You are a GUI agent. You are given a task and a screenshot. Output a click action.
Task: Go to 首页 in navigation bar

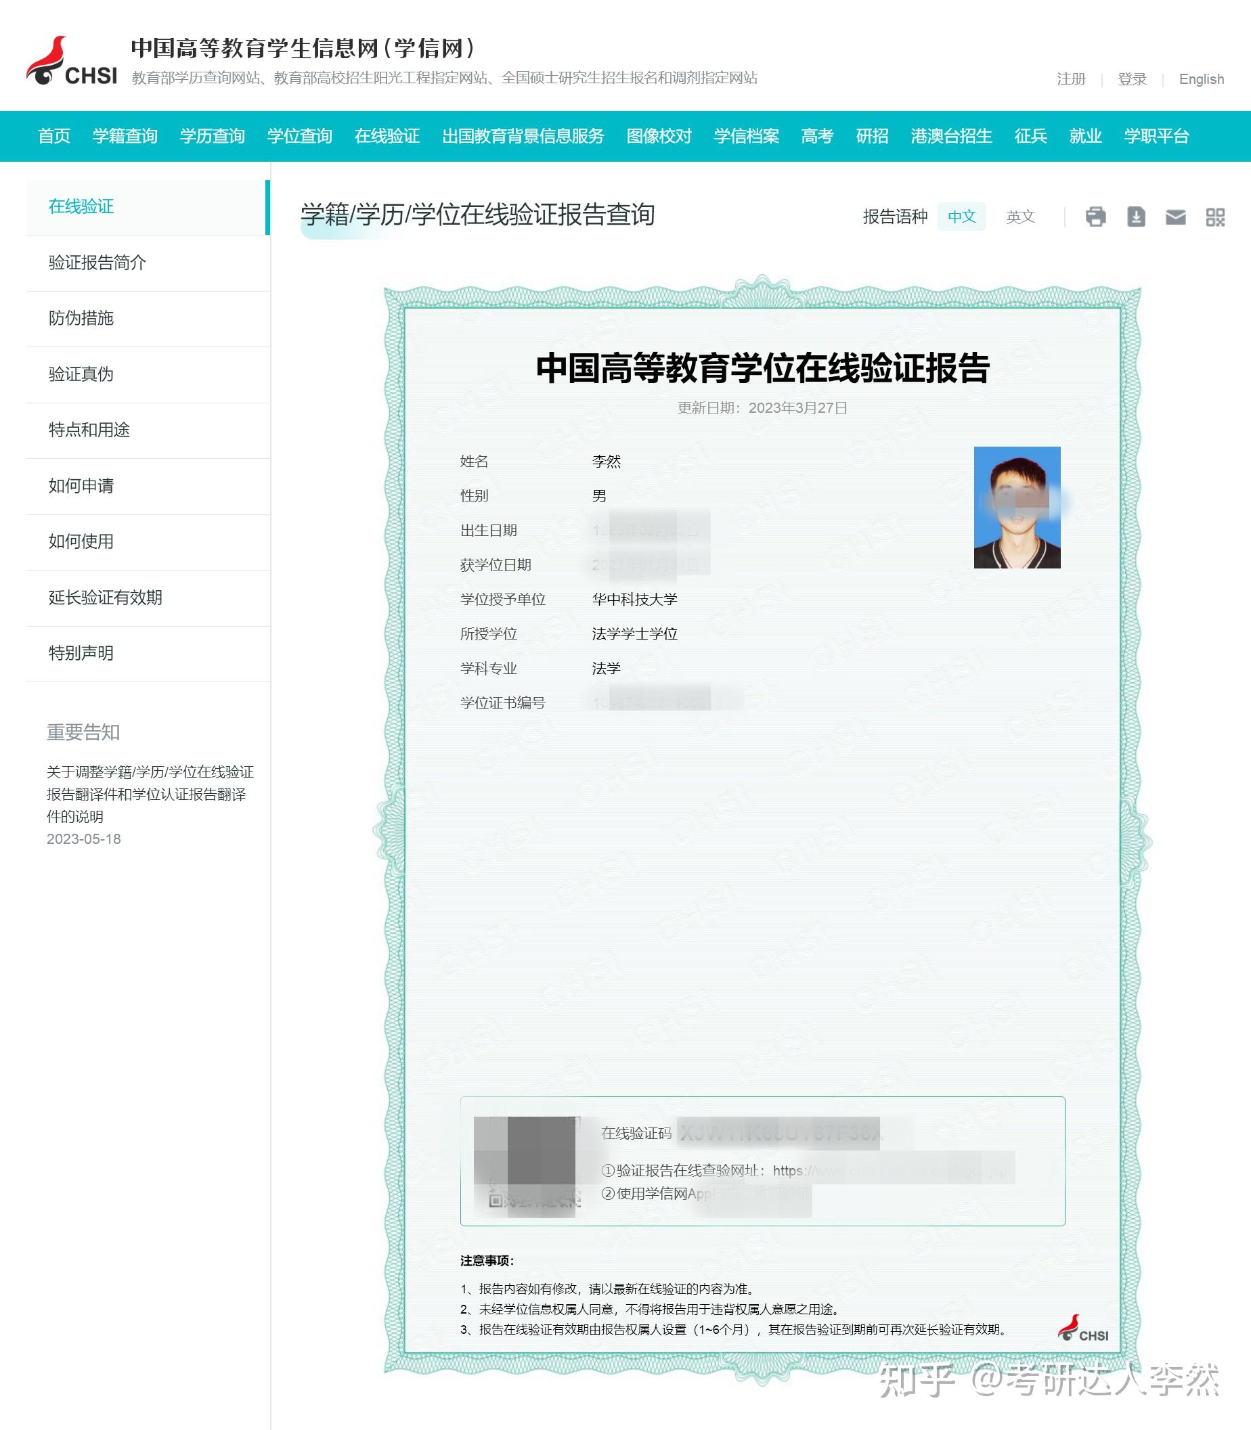(53, 136)
